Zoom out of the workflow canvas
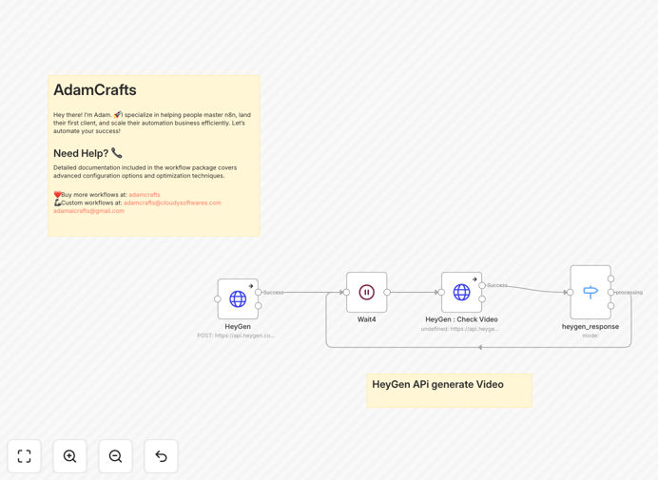The width and height of the screenshot is (658, 480). (115, 456)
